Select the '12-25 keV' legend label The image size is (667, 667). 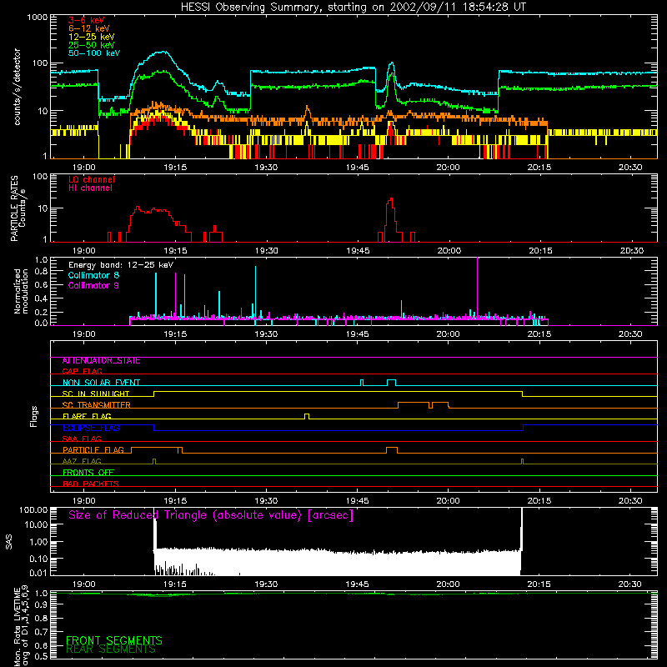(x=91, y=37)
